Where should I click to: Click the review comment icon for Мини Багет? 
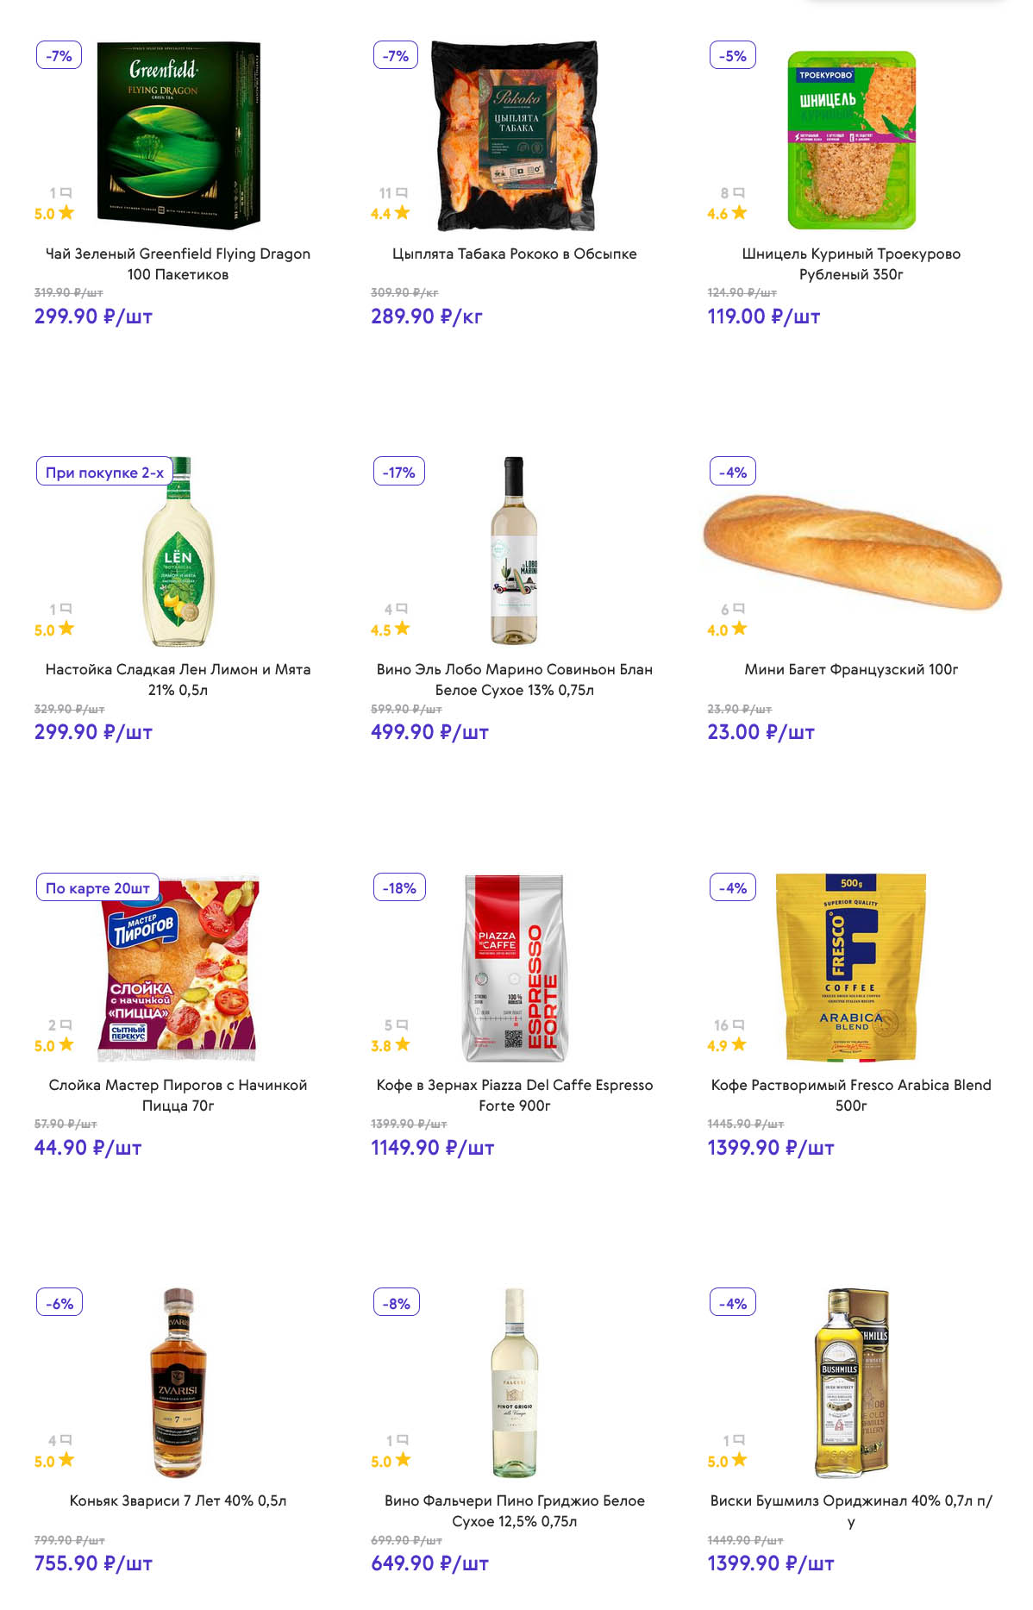[739, 609]
